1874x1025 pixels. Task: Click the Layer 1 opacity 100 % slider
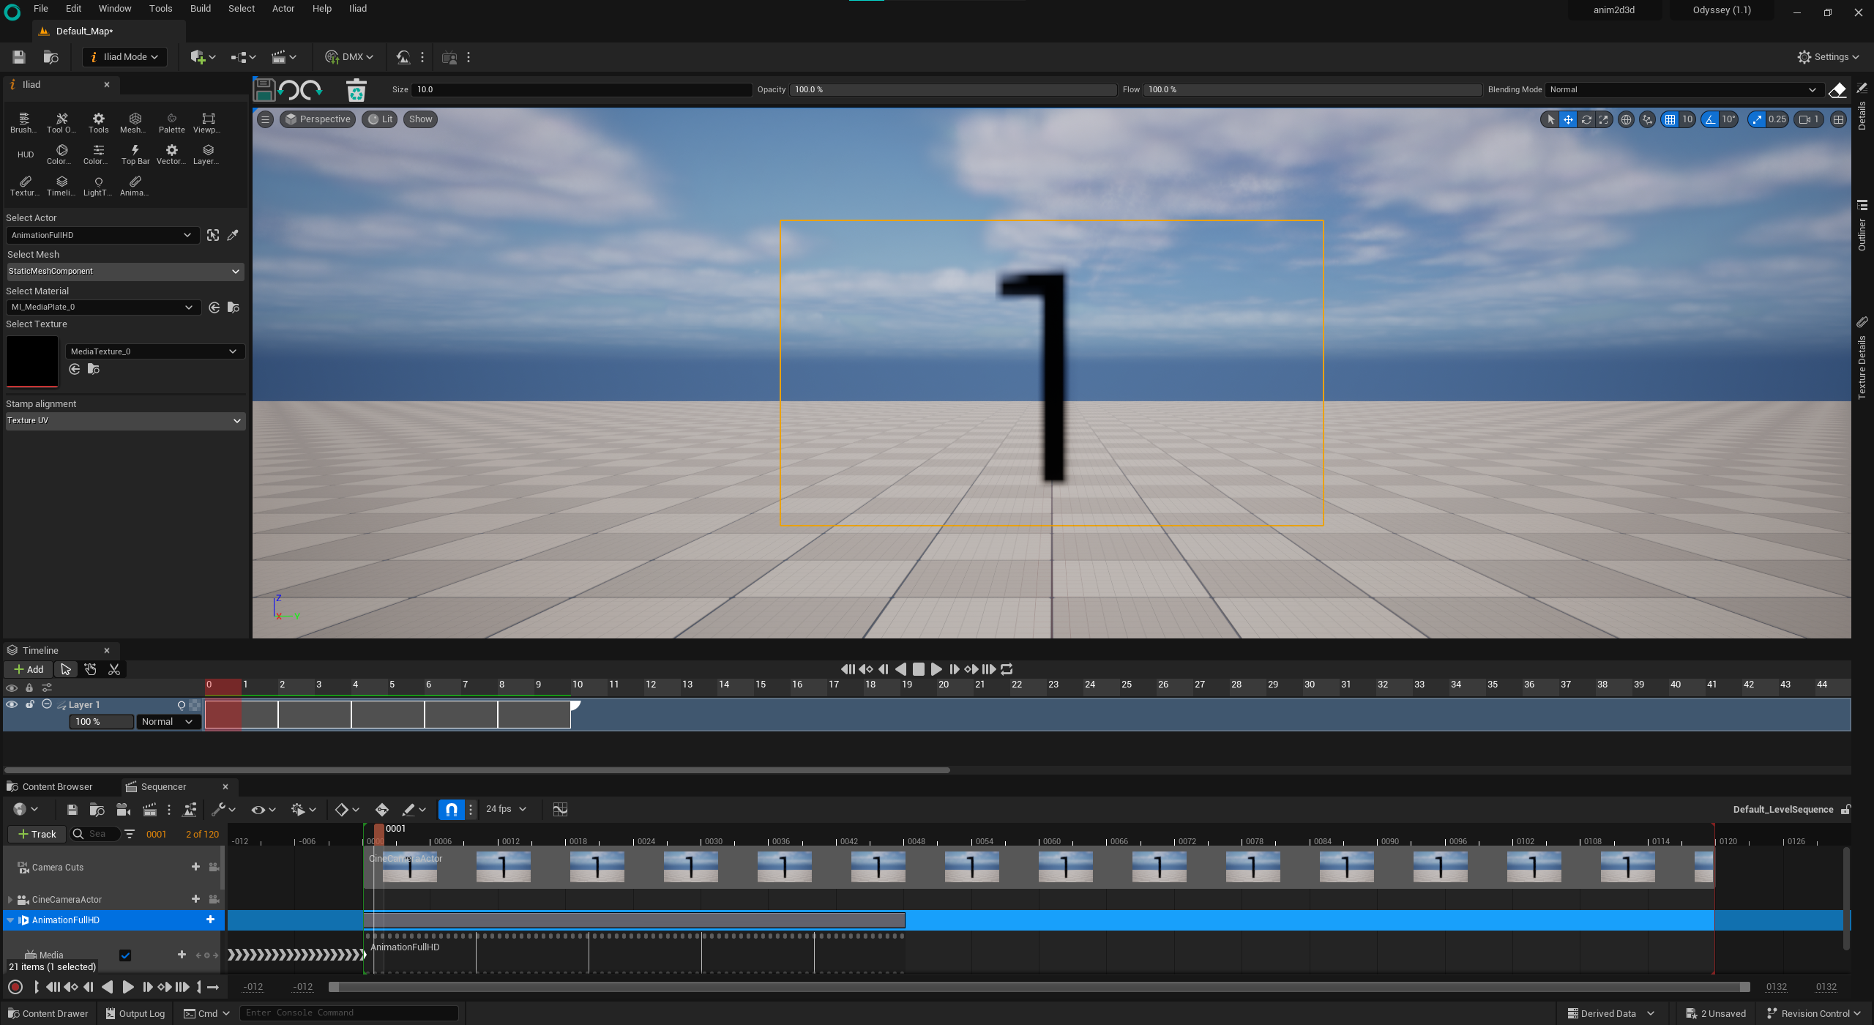[x=102, y=722]
